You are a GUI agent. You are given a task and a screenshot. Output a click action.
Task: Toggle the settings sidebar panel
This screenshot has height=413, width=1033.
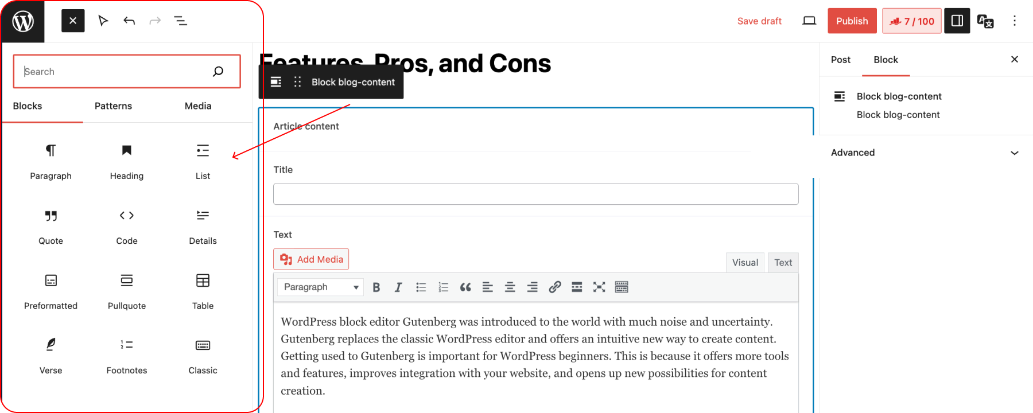click(957, 21)
